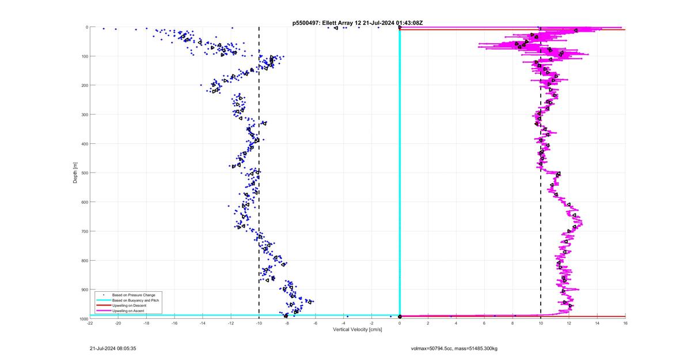Click the dark red line sample in the legend
This screenshot has height=358, width=691.
click(x=103, y=306)
